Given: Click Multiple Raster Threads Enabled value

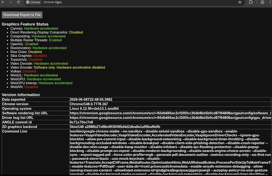Looking at the screenshot, I should click(55, 40).
